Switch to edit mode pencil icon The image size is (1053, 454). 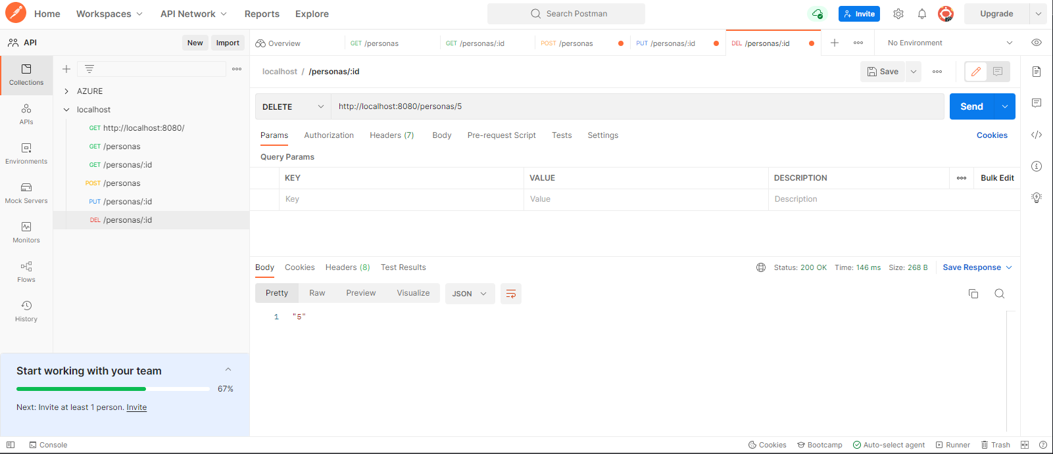976,72
